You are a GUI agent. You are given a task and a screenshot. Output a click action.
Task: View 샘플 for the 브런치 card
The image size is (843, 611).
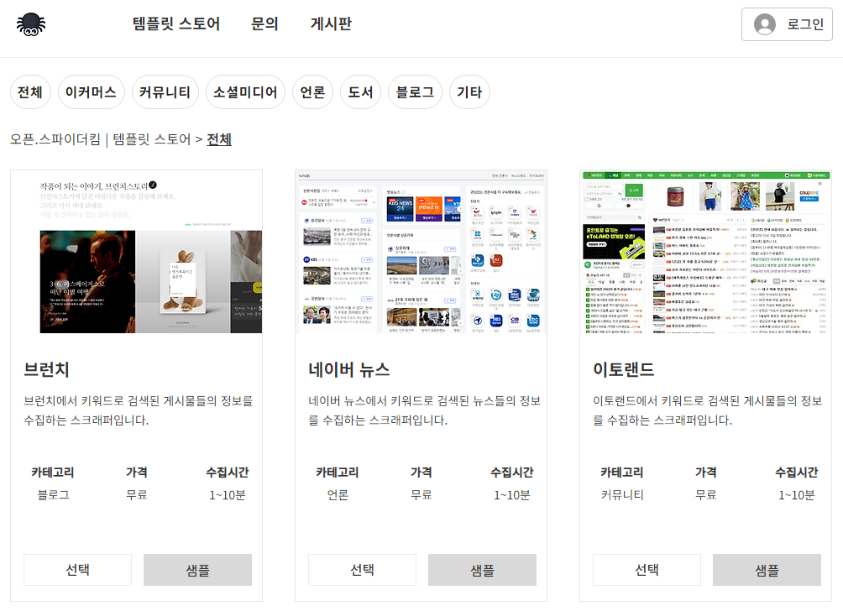pyautogui.click(x=197, y=570)
